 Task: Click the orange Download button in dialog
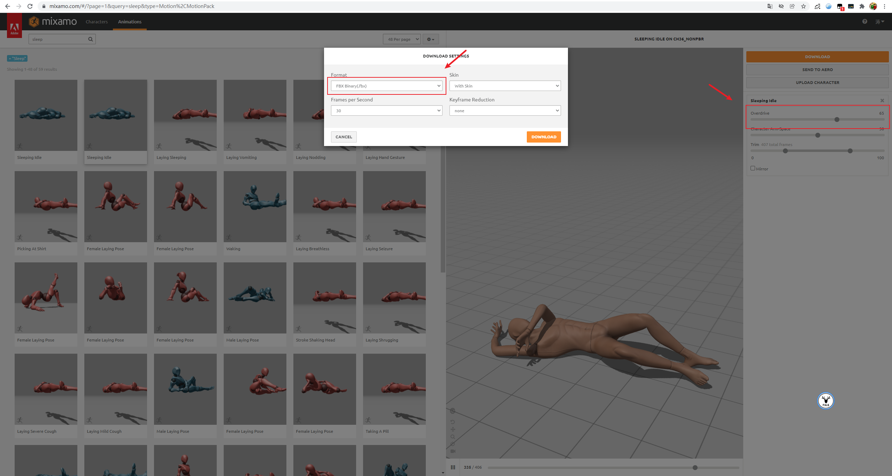pos(544,137)
